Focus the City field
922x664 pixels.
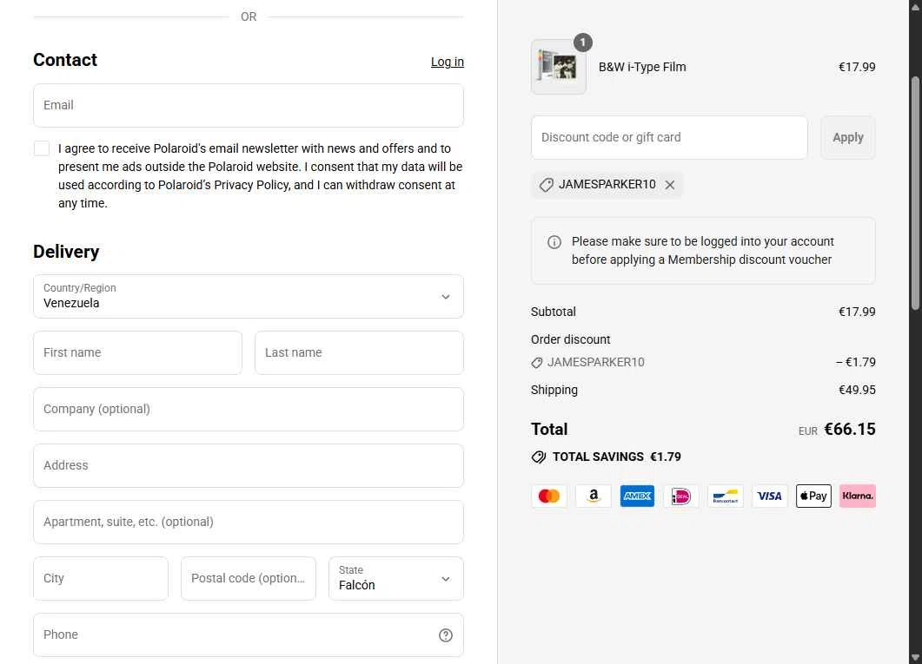(x=101, y=578)
